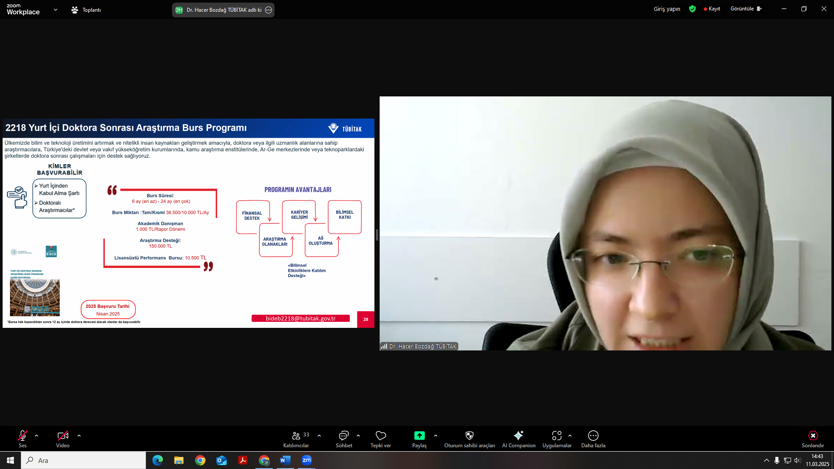The image size is (834, 469).
Task: Click the divider handle between slide and video
Action: (x=377, y=235)
